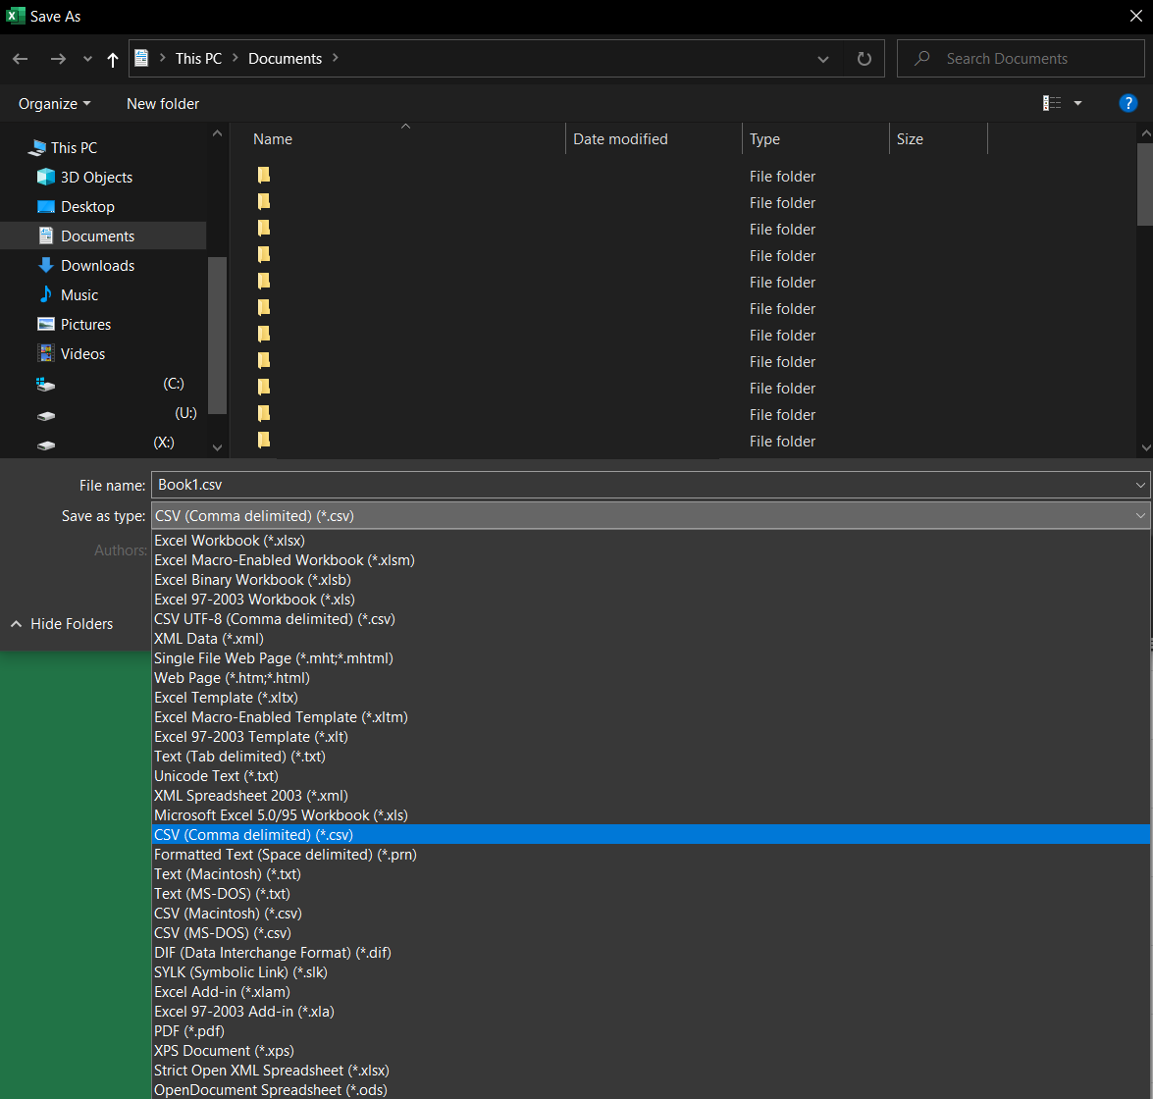This screenshot has width=1153, height=1099.
Task: Choose Excel Binary Workbook (*.xlsb)
Action: (x=651, y=580)
